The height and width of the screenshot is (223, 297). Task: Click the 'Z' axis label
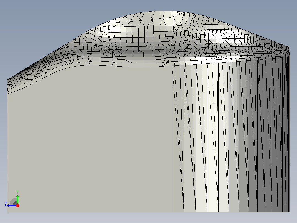click(6, 204)
